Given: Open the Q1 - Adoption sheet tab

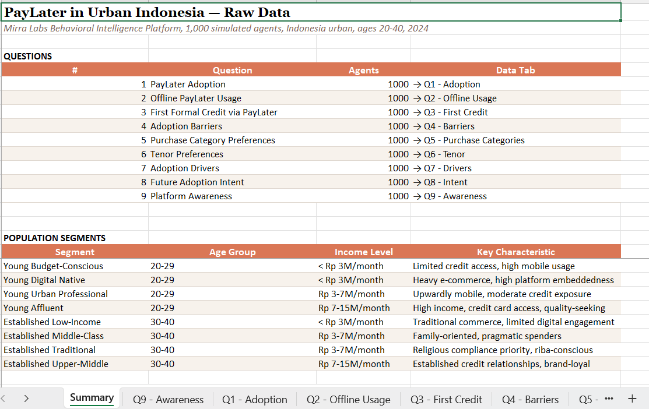Looking at the screenshot, I should pos(254,399).
